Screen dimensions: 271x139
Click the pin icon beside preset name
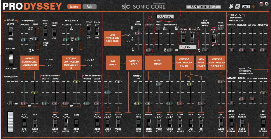pyautogui.click(x=232, y=6)
